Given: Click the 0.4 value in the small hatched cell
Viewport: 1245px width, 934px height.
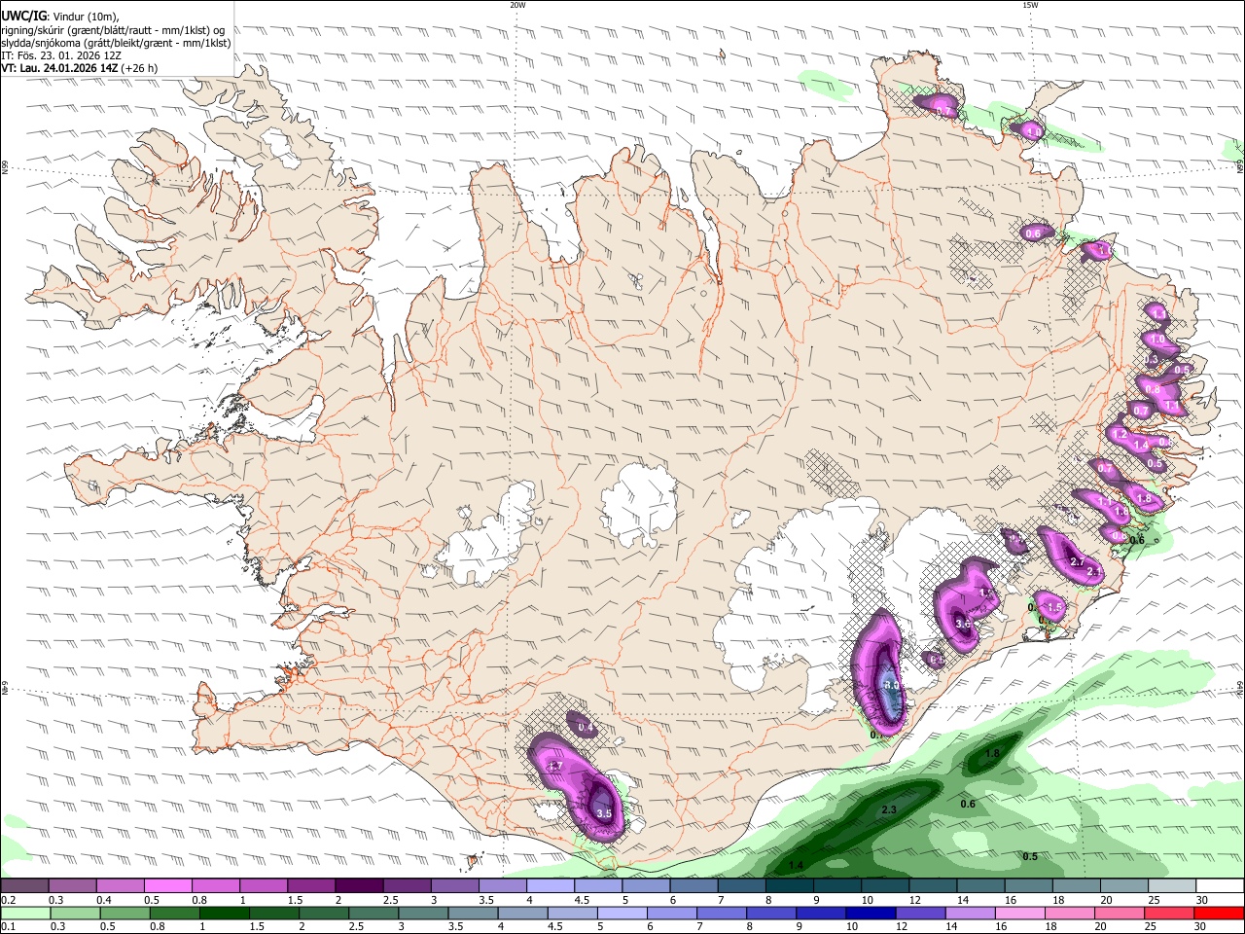Looking at the screenshot, I should pos(586,728).
